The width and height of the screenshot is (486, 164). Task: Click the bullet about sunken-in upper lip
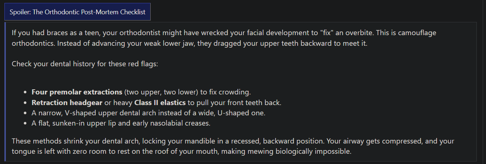(x=121, y=123)
